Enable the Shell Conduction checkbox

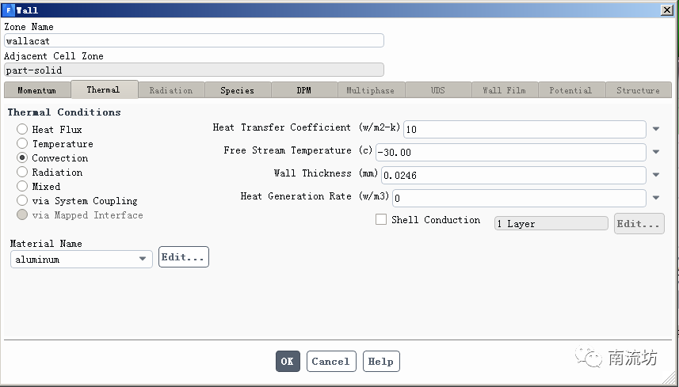click(381, 220)
